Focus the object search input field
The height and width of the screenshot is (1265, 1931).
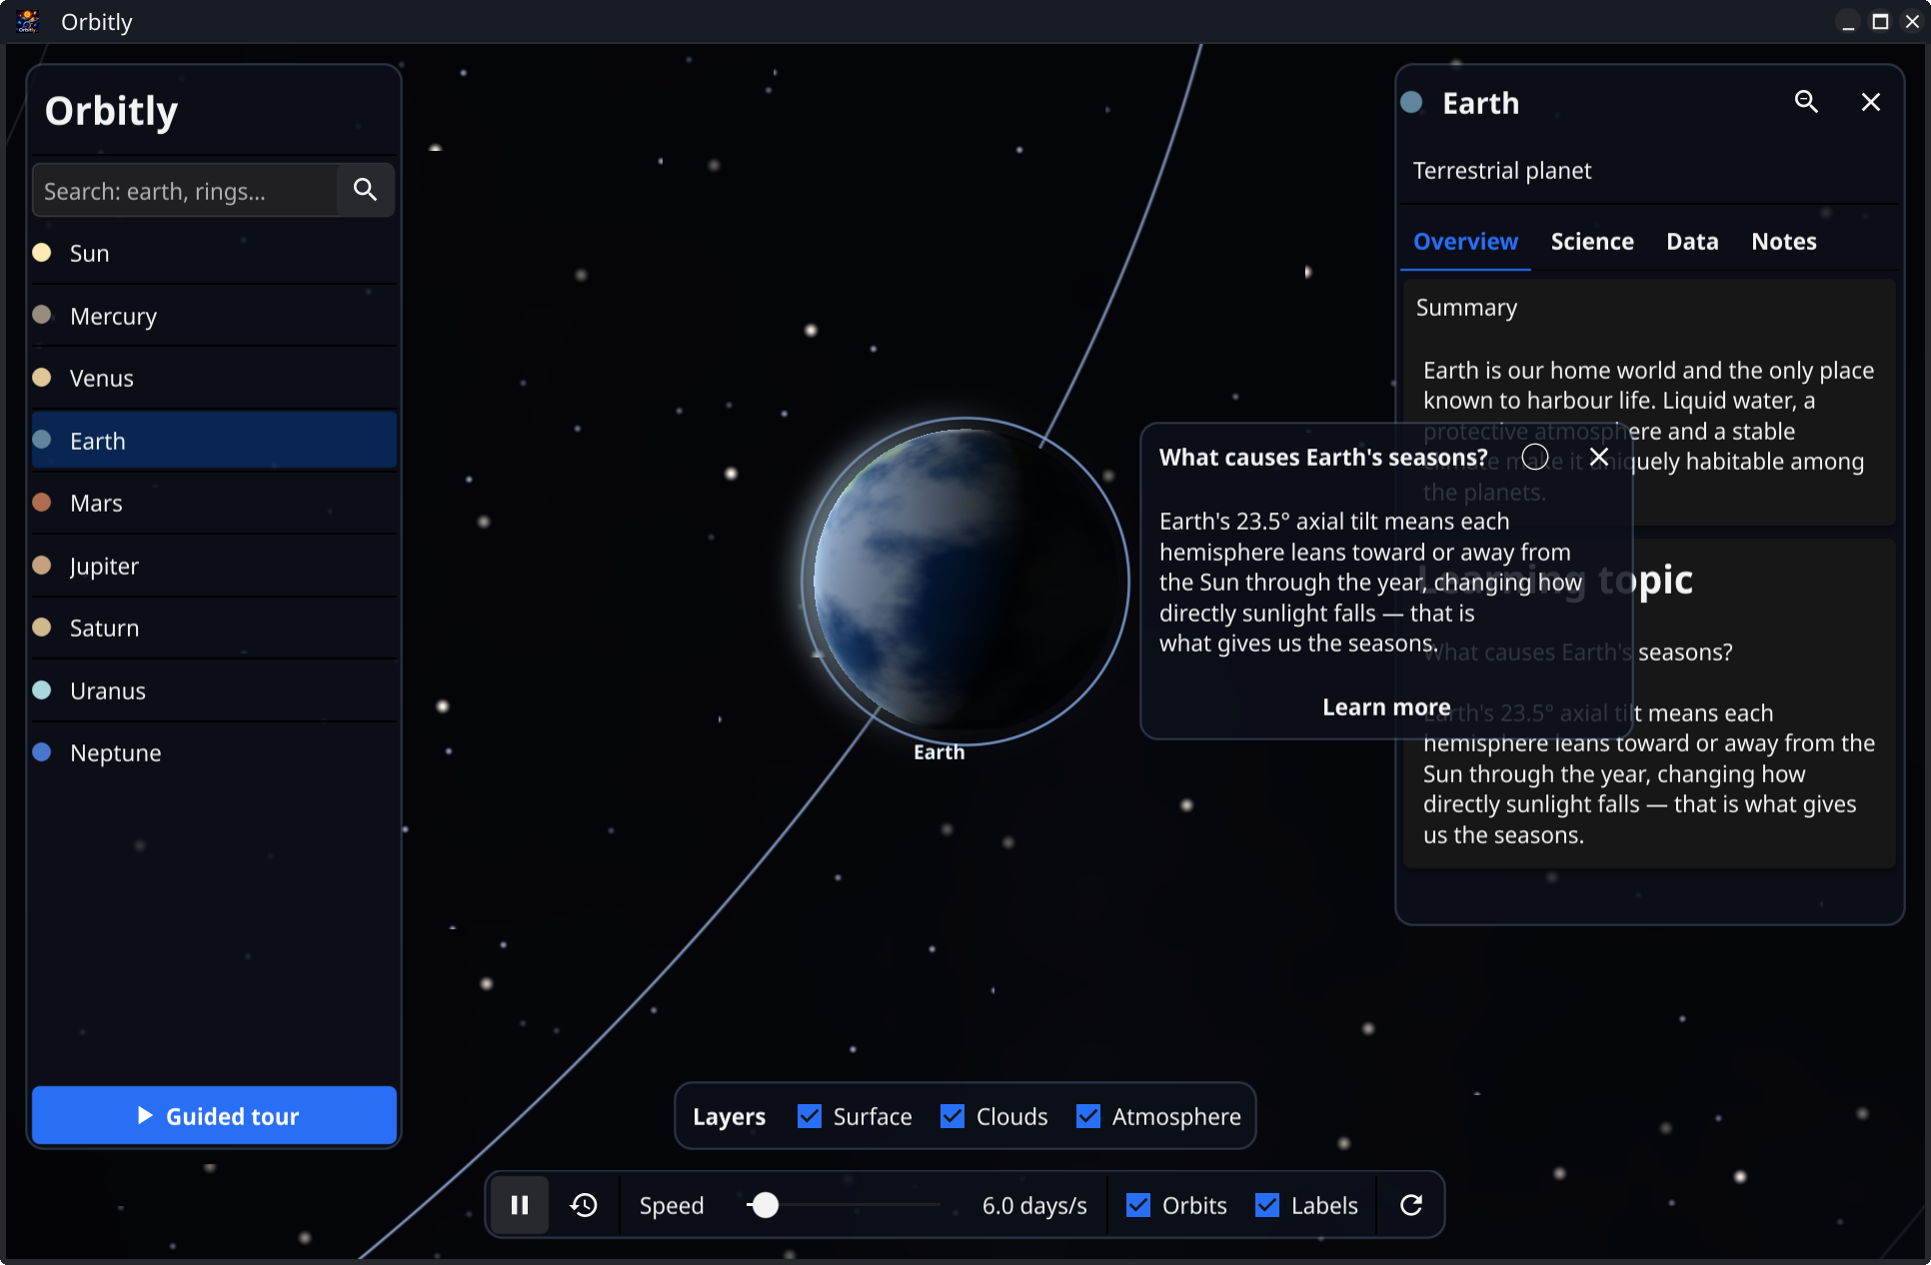pyautogui.click(x=185, y=190)
